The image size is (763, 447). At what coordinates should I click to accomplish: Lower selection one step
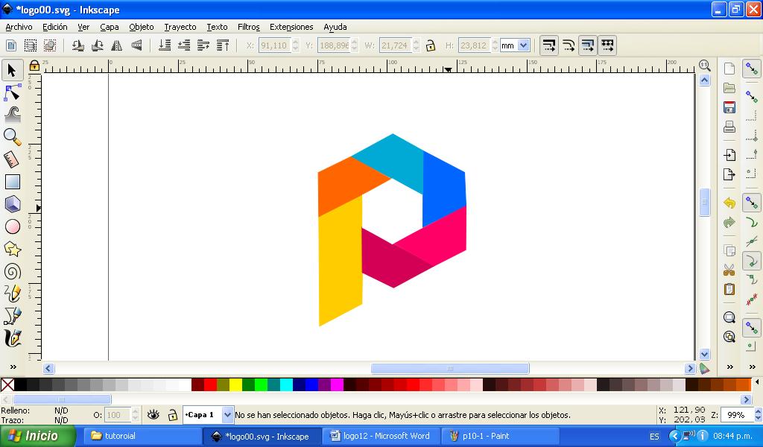coord(184,45)
